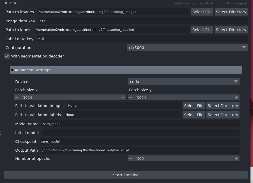Click Select Directory for Path to images
Viewport: 253px width, 183px height.
pyautogui.click(x=231, y=12)
